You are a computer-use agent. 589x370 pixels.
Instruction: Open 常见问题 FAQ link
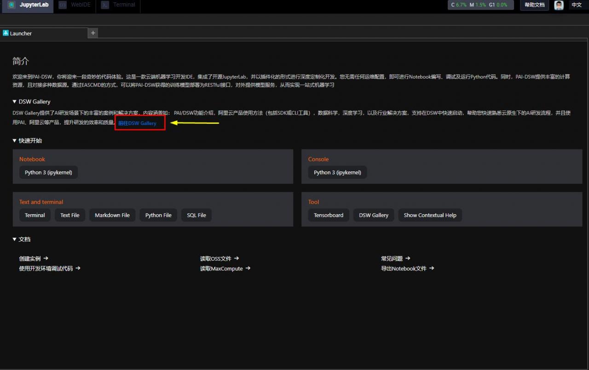pyautogui.click(x=396, y=259)
